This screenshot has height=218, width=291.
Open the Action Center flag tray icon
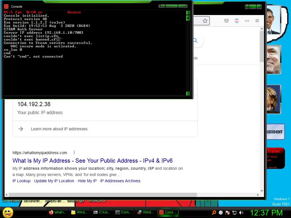[x=228, y=213]
